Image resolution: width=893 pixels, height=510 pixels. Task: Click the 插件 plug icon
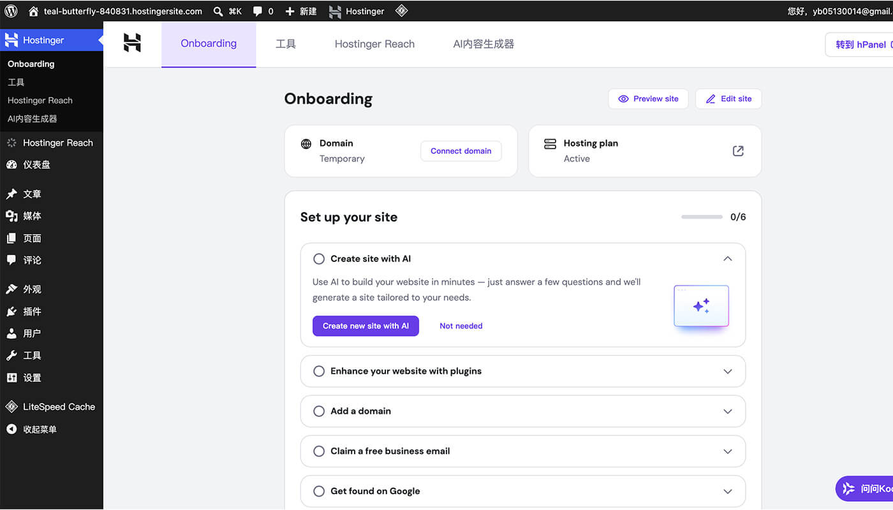(11, 311)
